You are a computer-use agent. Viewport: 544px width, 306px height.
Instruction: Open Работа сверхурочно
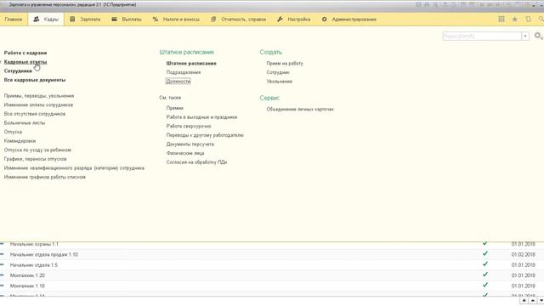[x=189, y=127]
